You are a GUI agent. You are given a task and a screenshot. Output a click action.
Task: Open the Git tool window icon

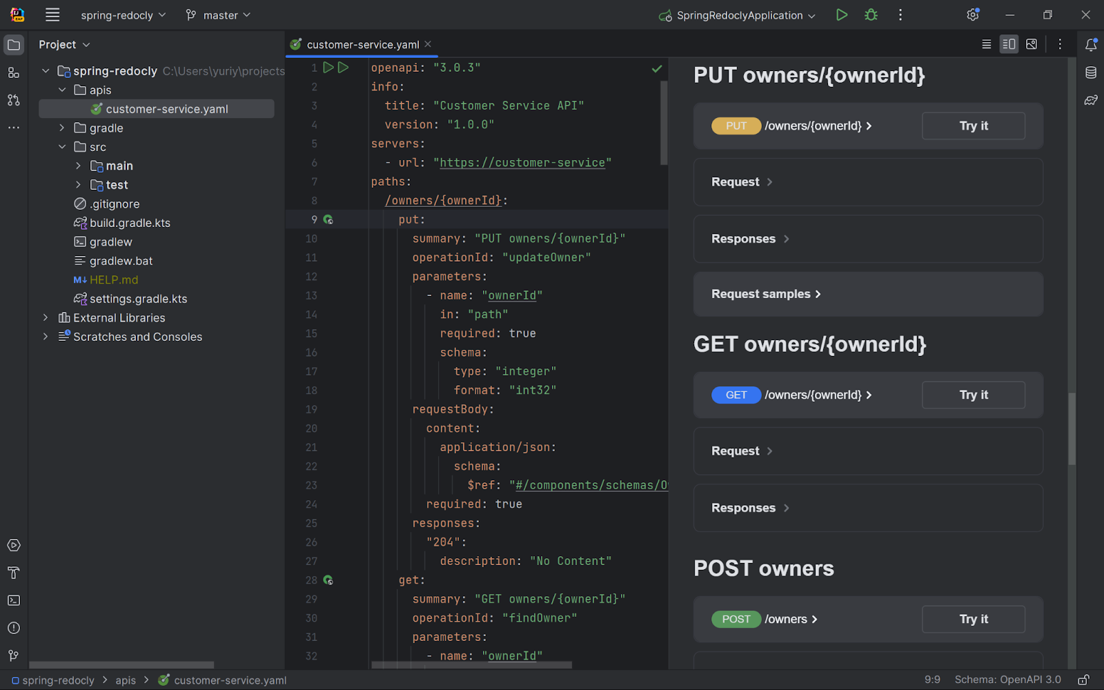pyautogui.click(x=14, y=655)
